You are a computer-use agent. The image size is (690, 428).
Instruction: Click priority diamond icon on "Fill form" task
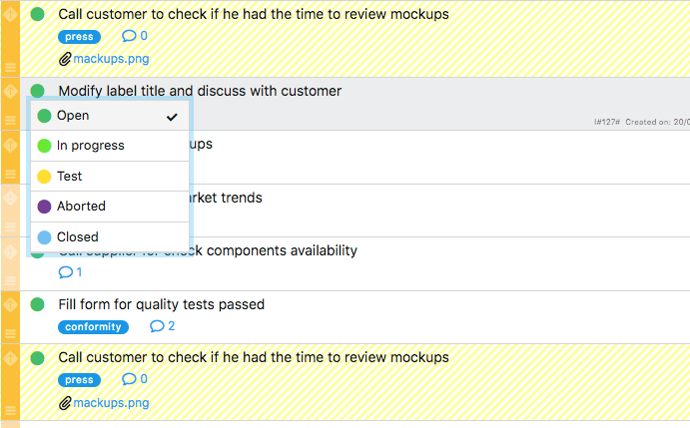[x=10, y=304]
